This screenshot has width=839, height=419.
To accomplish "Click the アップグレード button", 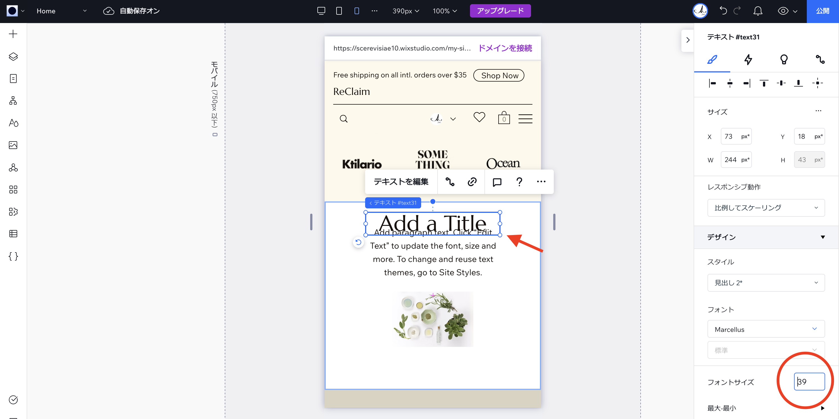I will (500, 11).
